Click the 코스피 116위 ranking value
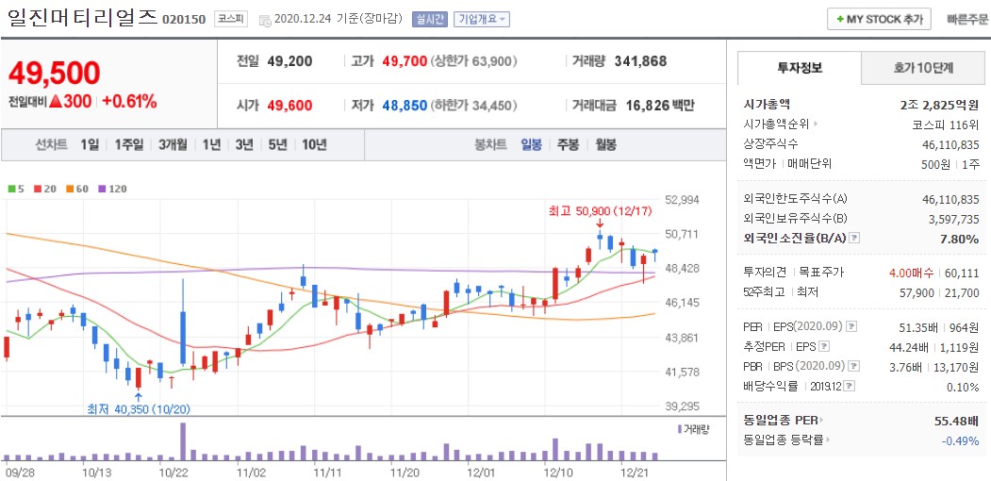 [x=946, y=124]
